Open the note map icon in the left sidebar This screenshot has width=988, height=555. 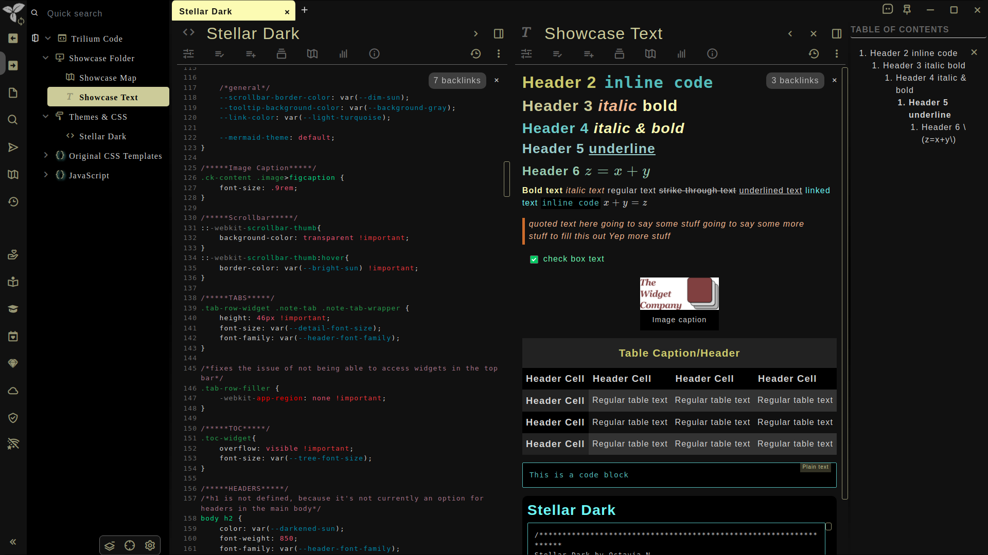pyautogui.click(x=13, y=175)
